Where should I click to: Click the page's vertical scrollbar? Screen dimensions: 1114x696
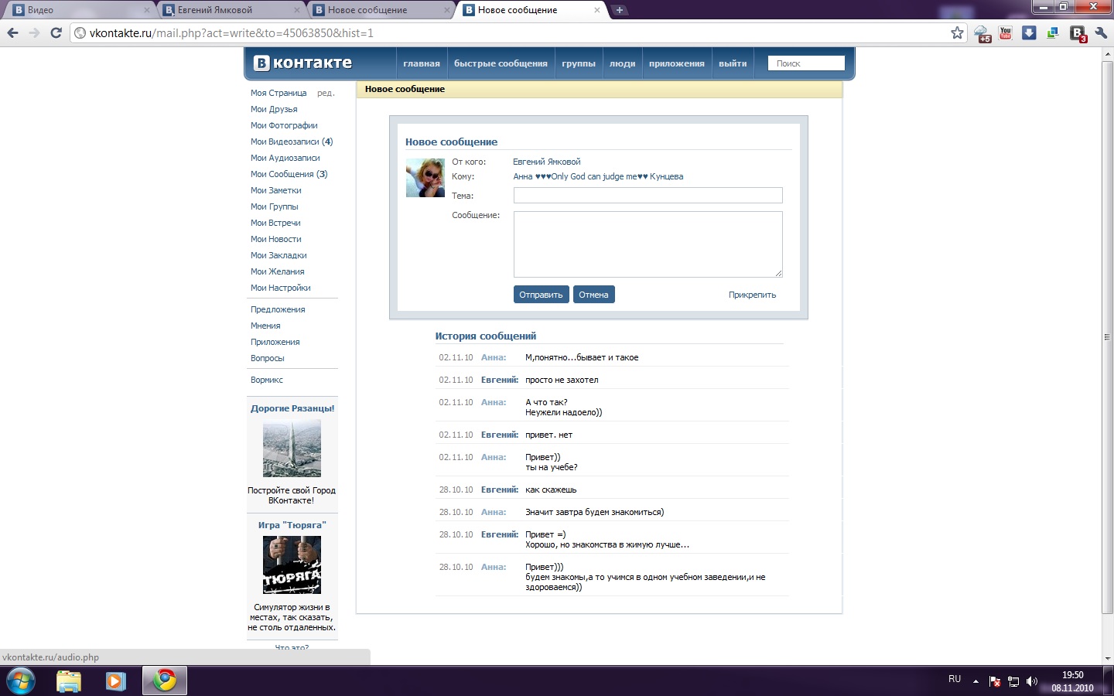pos(1107,338)
